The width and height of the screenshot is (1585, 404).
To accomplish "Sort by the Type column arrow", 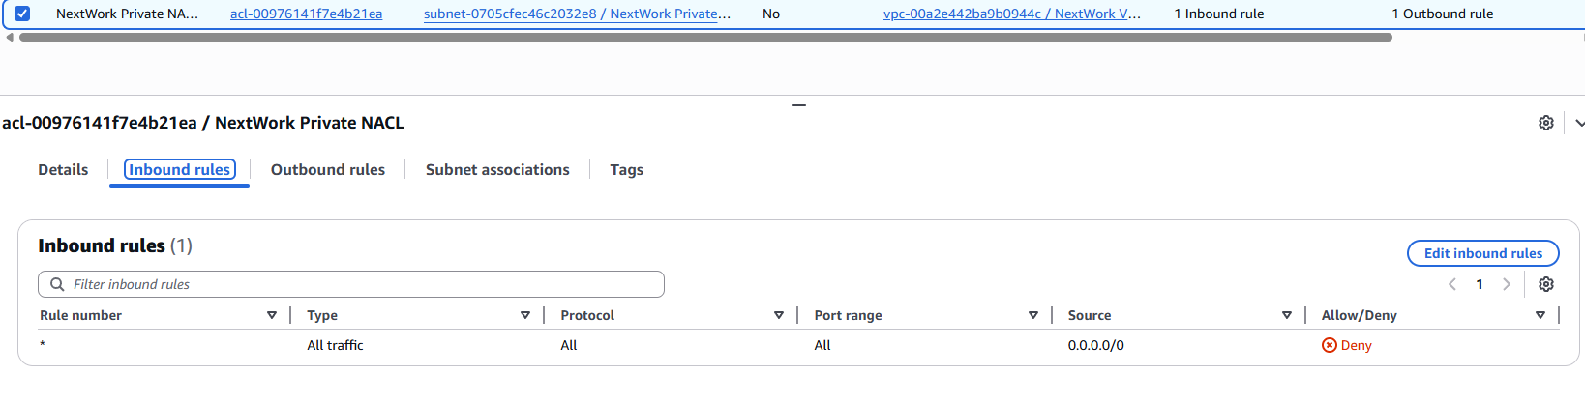I will [525, 315].
